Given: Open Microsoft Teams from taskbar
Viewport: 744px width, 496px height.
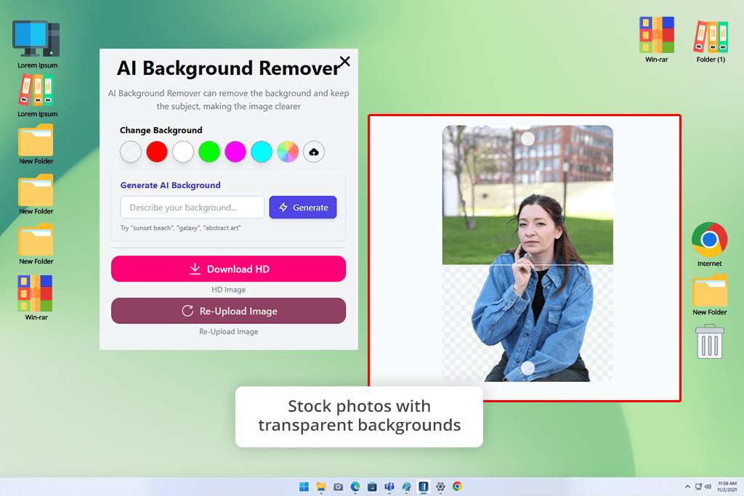Looking at the screenshot, I should click(x=389, y=487).
